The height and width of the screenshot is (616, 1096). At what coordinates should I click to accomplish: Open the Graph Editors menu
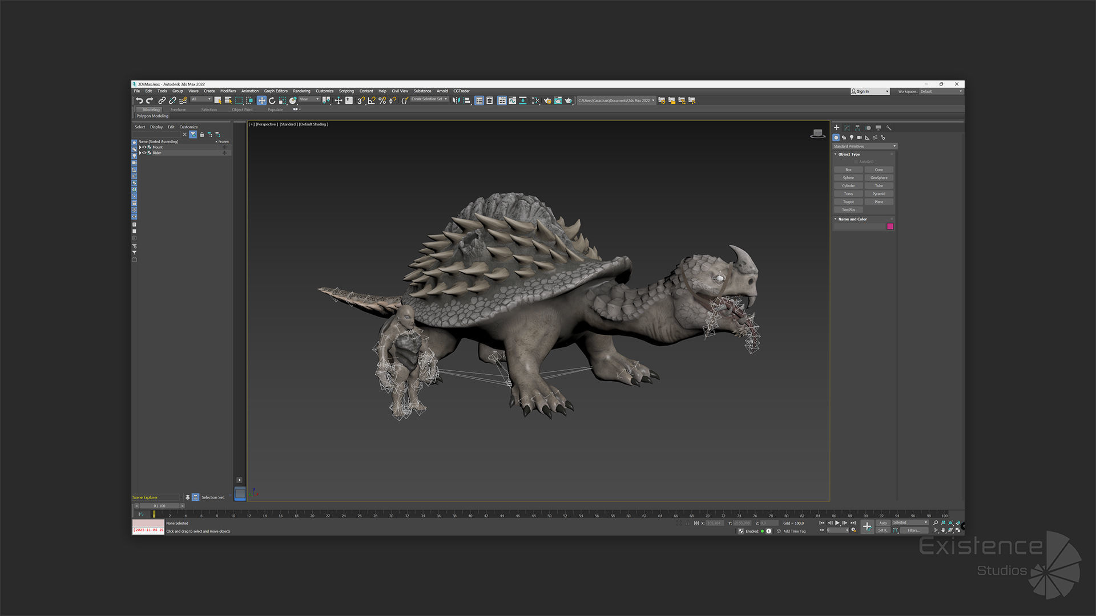pos(276,91)
